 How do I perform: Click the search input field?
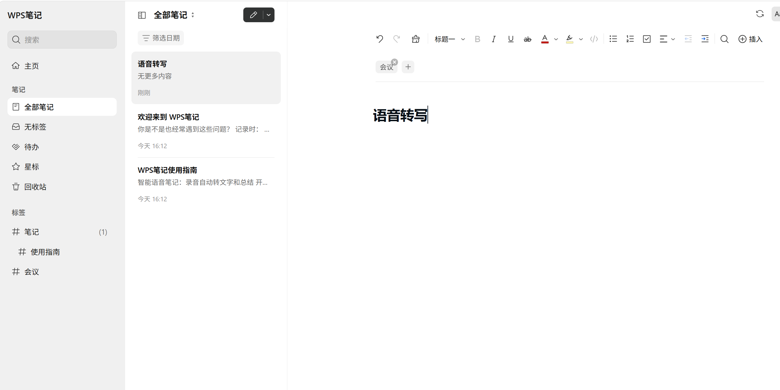(x=62, y=40)
